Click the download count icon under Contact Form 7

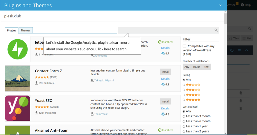point(36,83)
